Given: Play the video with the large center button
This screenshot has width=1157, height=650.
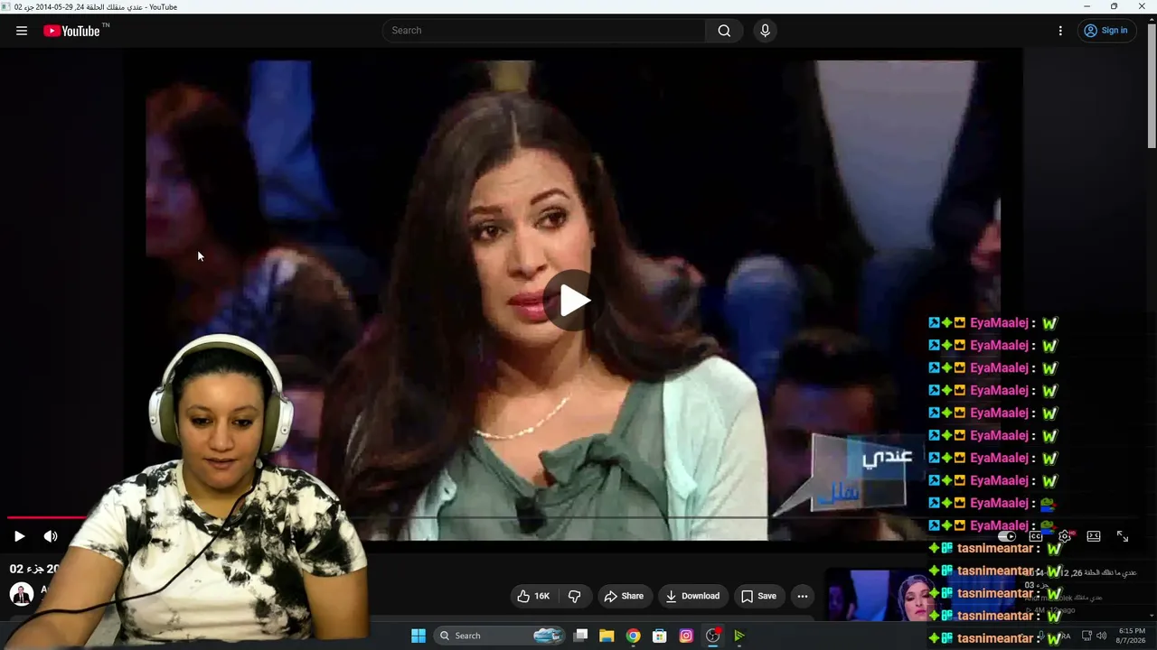Looking at the screenshot, I should 573,301.
